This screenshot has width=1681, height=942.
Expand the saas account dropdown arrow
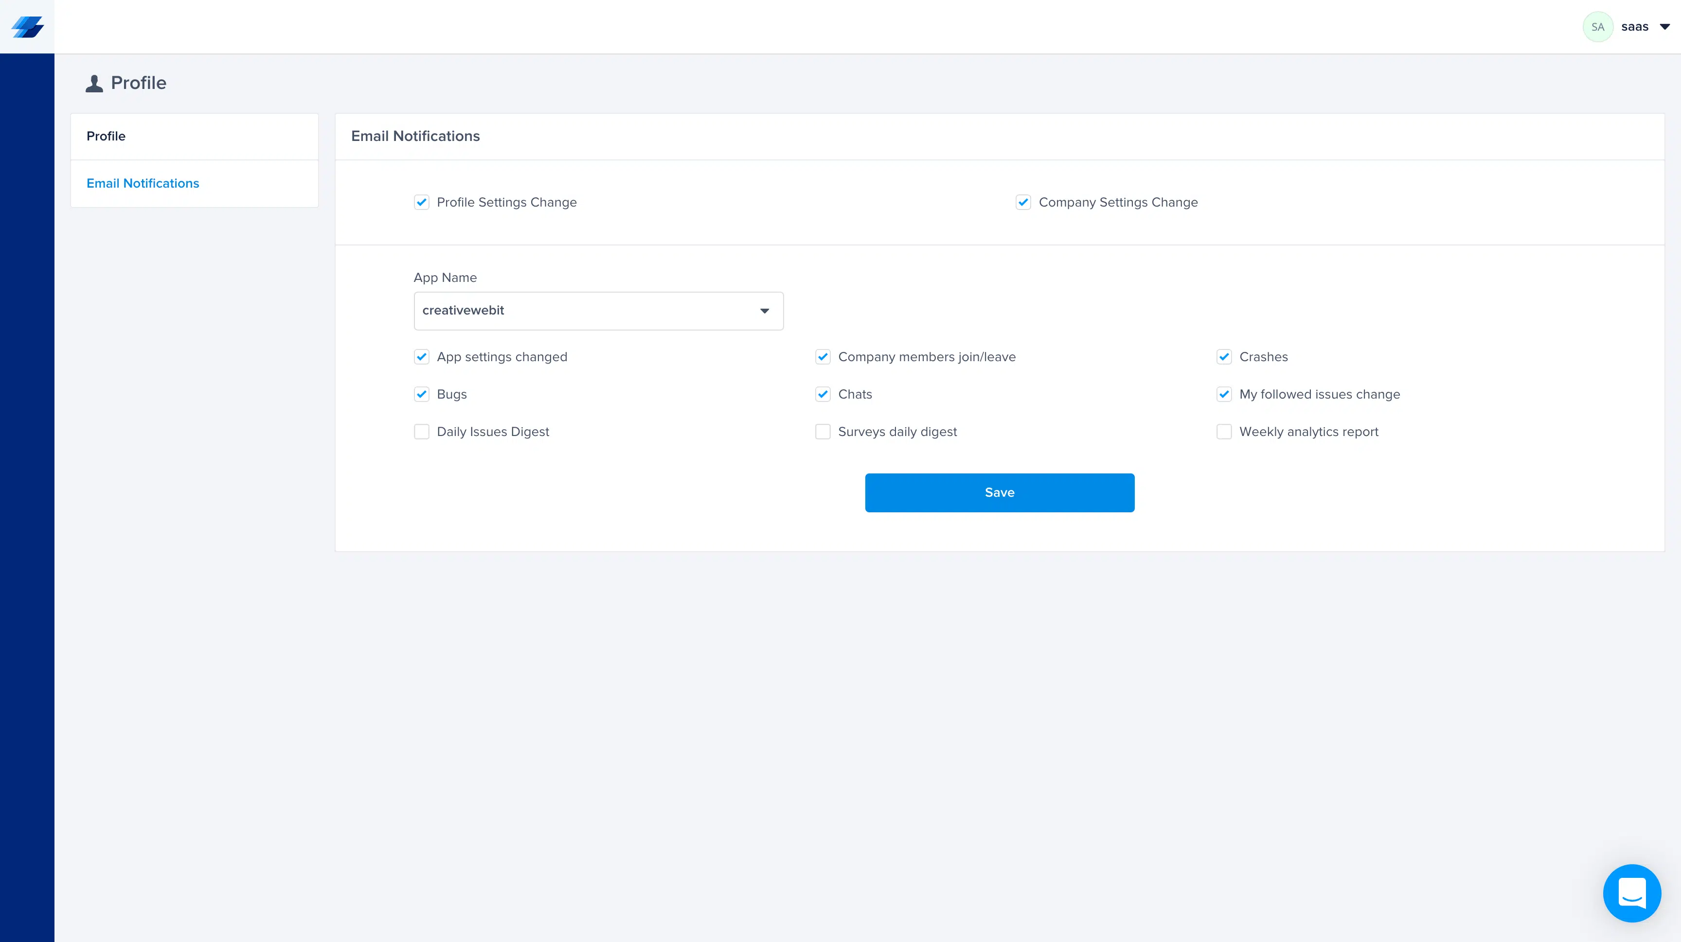[1664, 27]
